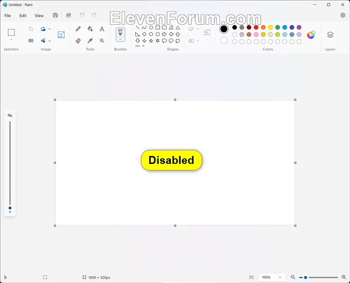The width and height of the screenshot is (350, 283).
Task: Select the Text tool
Action: coord(102,29)
